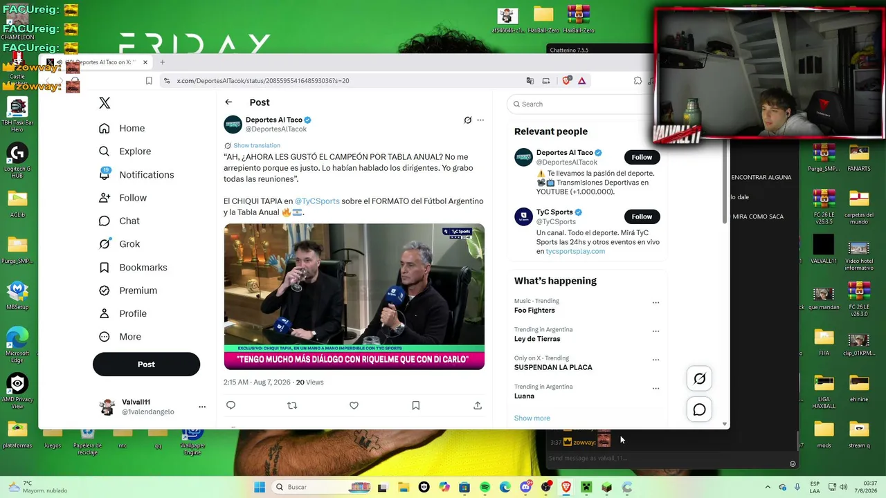Open Home in the X sidebar
Viewport: 886px width, 498px height.
pos(122,128)
